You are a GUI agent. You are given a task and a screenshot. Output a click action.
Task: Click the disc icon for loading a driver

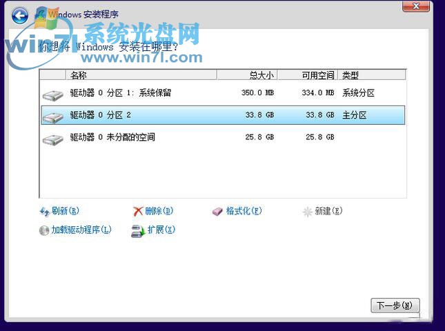pyautogui.click(x=44, y=230)
